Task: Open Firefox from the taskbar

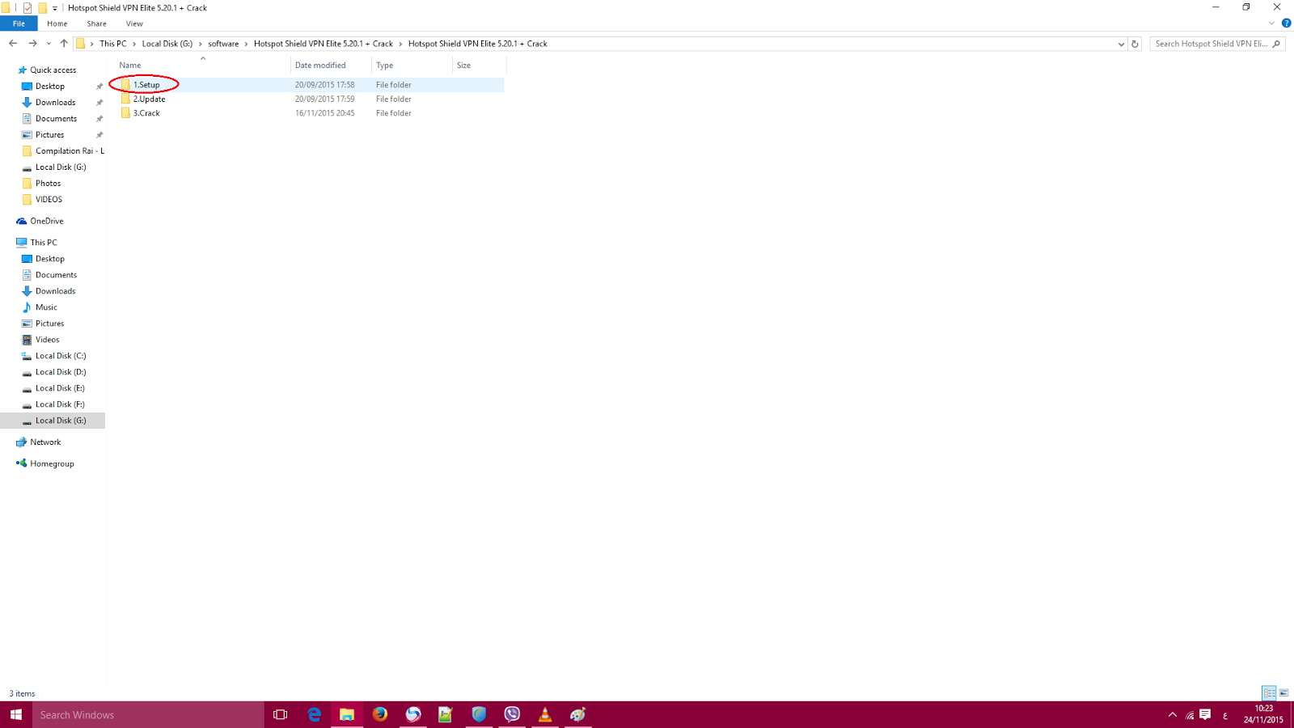Action: [380, 715]
